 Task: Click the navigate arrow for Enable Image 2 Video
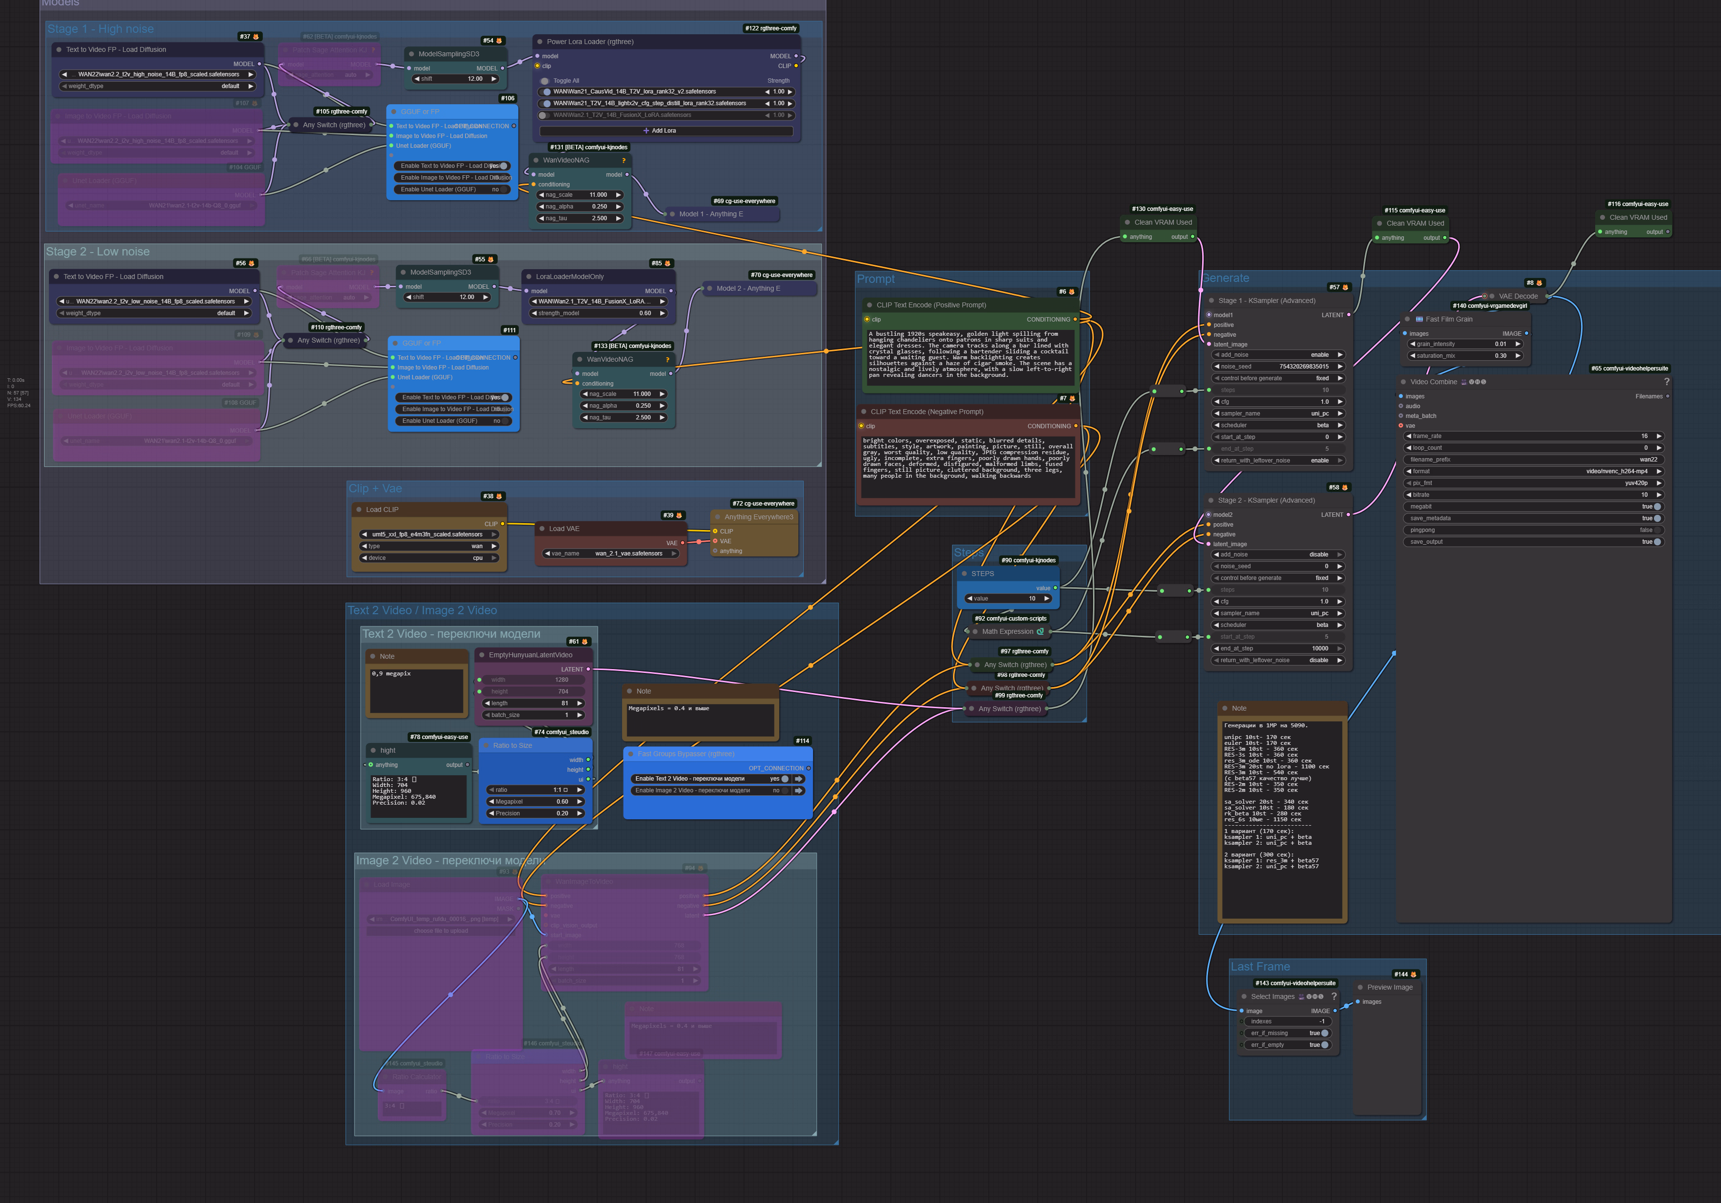pyautogui.click(x=799, y=790)
